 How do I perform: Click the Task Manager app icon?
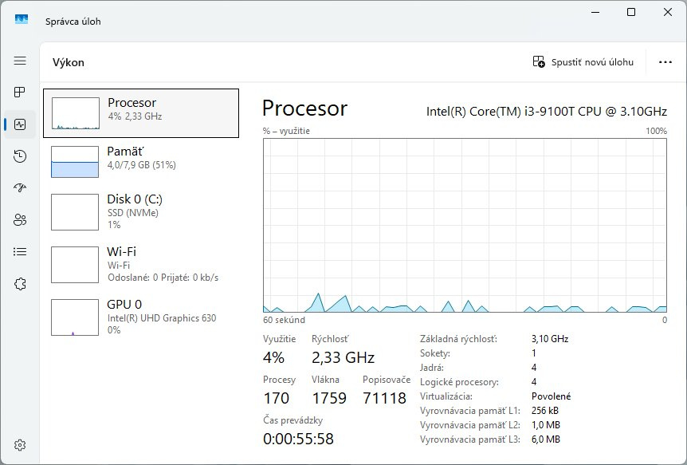[x=22, y=21]
